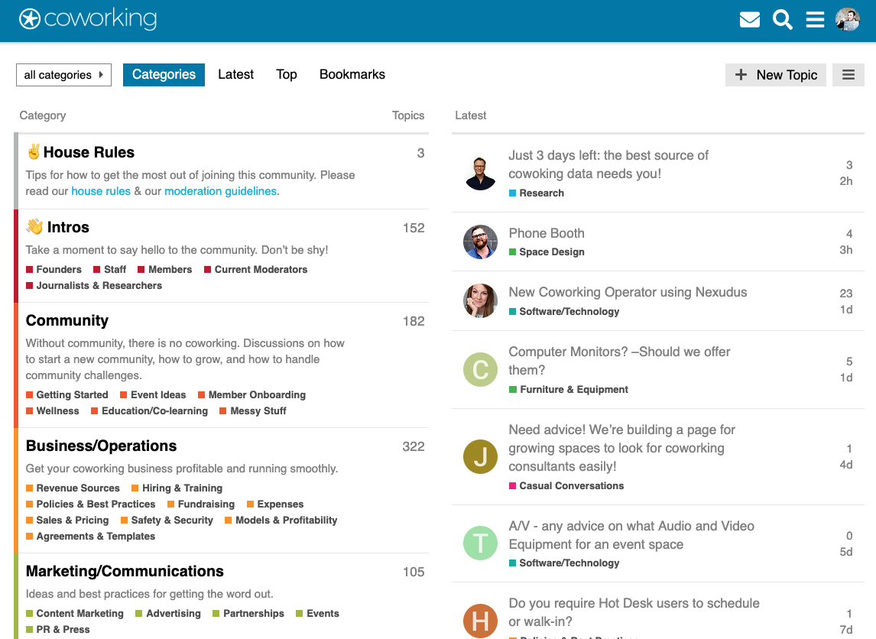
Task: Open the Events subcategory
Action: coord(318,613)
